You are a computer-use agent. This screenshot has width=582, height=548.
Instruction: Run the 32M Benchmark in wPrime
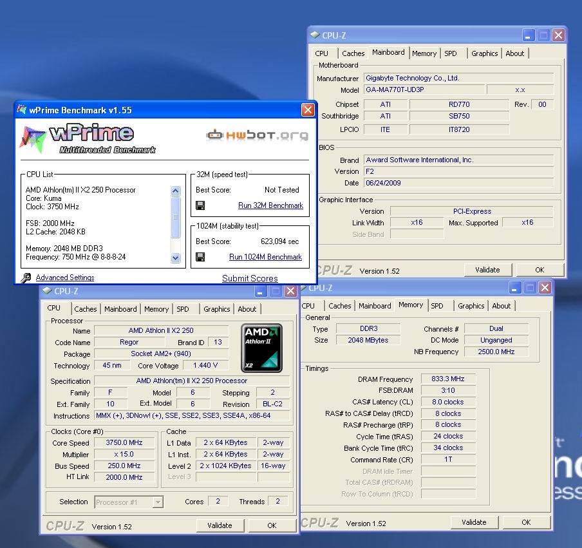(270, 205)
